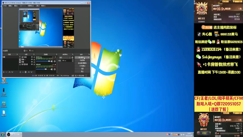Select the text document icon on desktop
Image resolution: width=243 pixels, height=137 pixels.
[4, 113]
